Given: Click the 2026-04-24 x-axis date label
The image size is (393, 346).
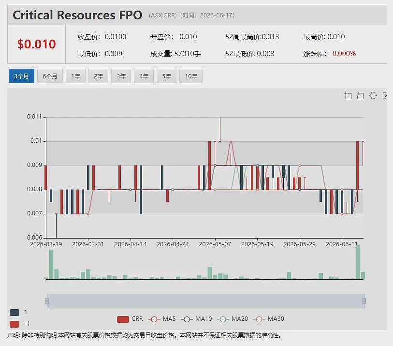Looking at the screenshot, I should 173,244.
